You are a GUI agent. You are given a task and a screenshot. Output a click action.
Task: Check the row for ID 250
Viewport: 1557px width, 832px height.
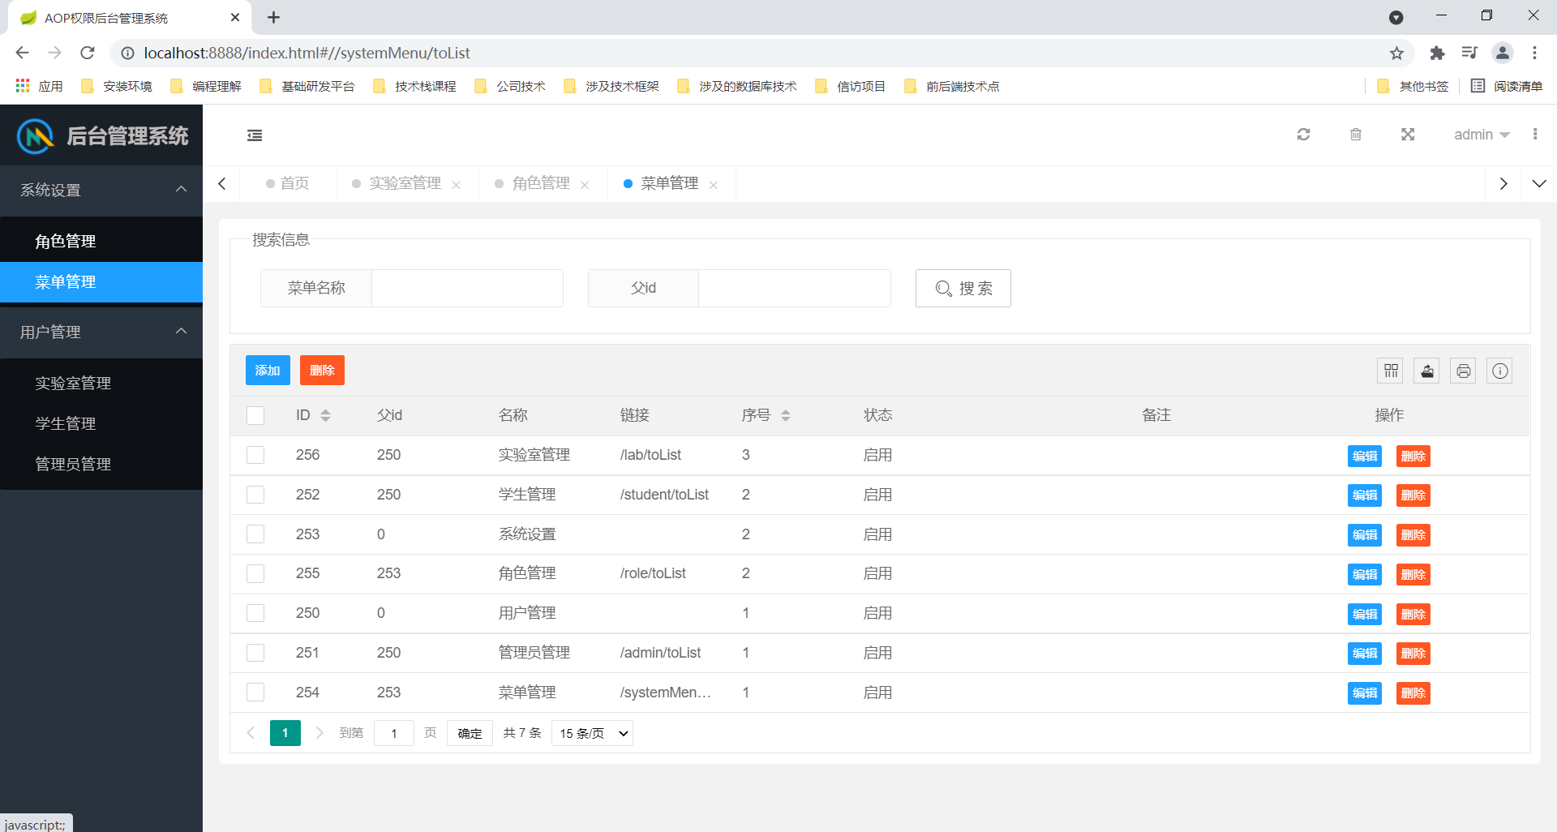pos(255,613)
